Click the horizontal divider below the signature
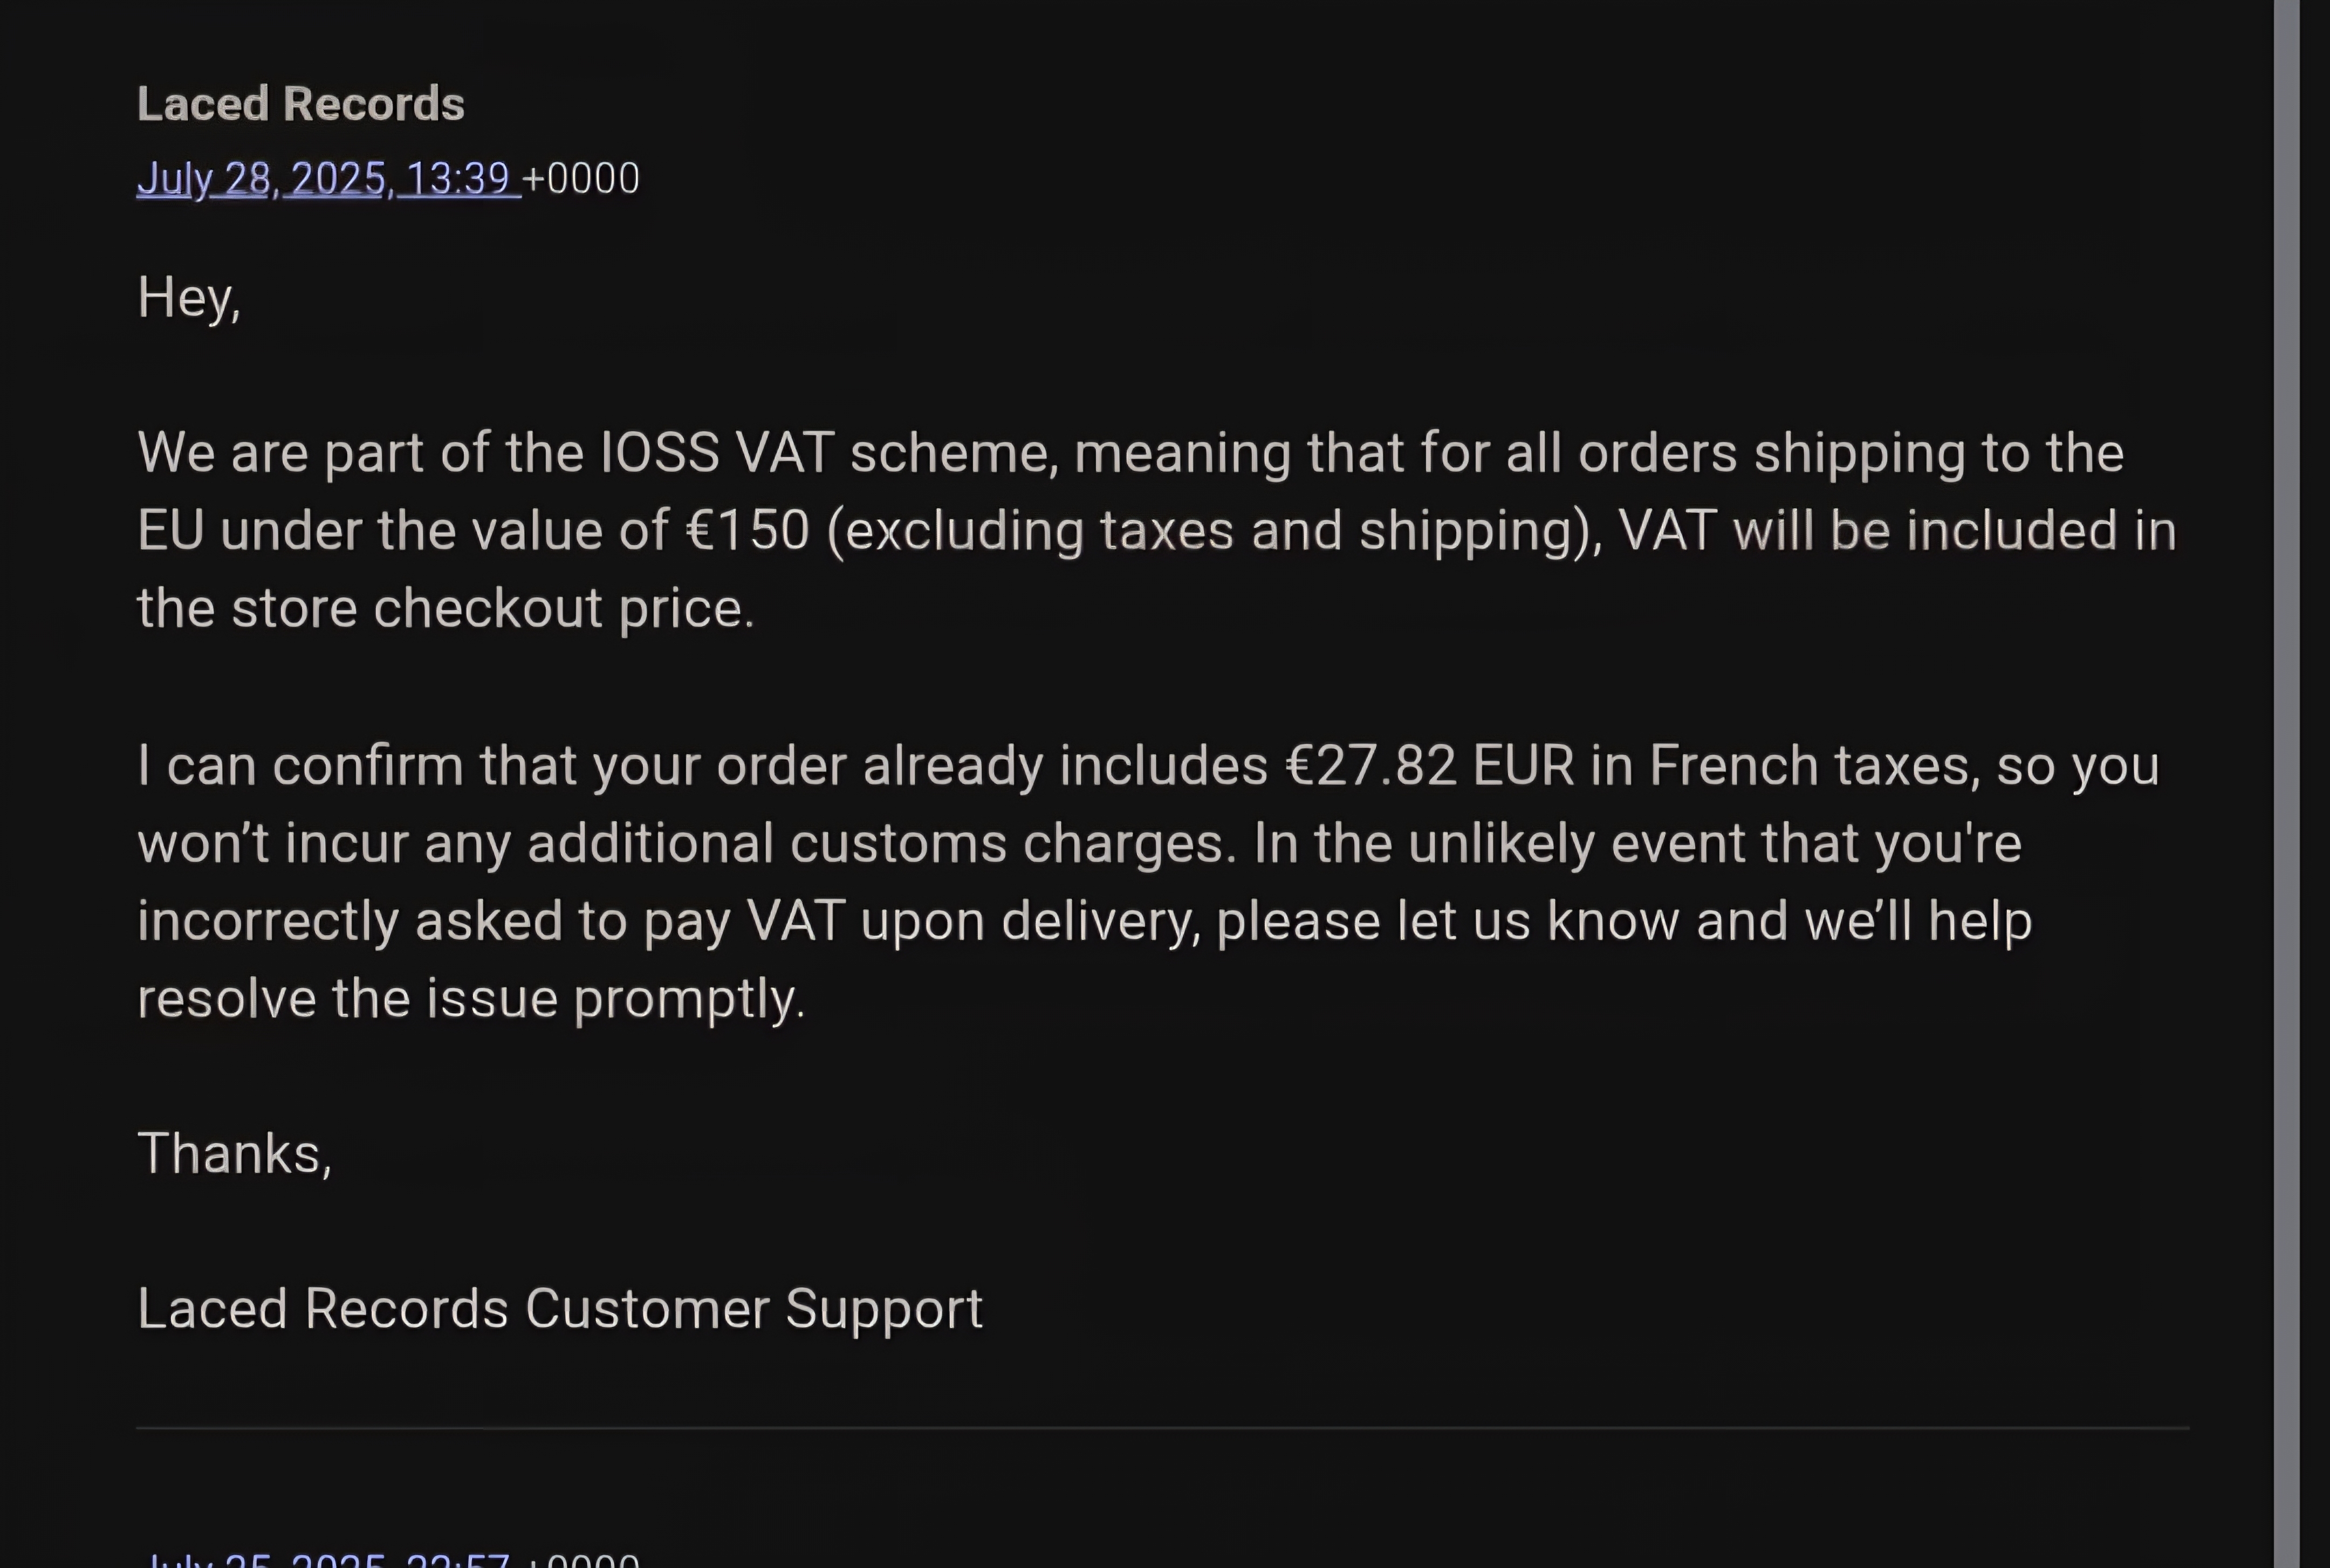The image size is (2330, 1568). (x=1163, y=1428)
